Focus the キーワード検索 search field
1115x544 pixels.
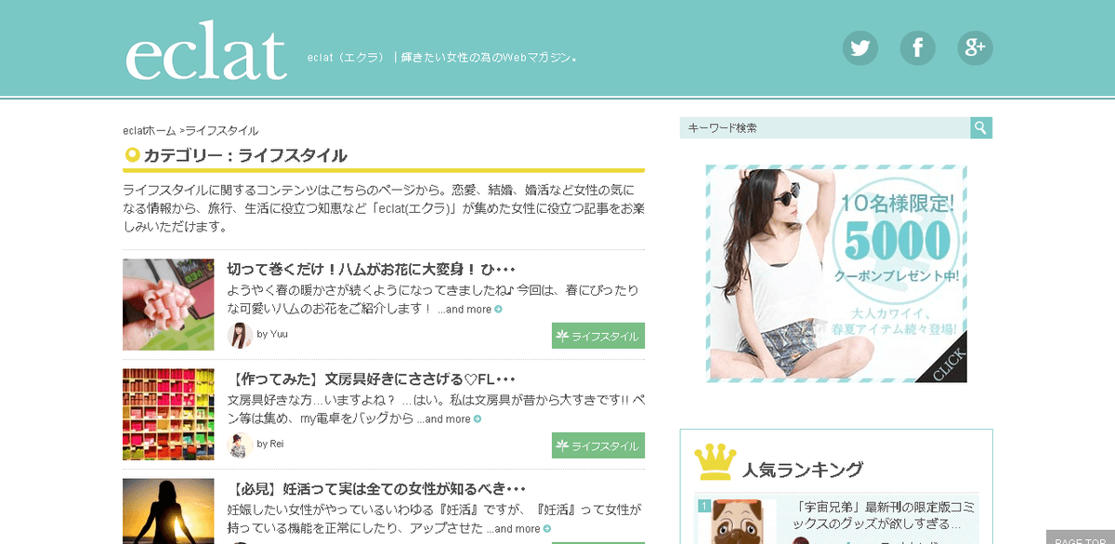click(x=825, y=127)
